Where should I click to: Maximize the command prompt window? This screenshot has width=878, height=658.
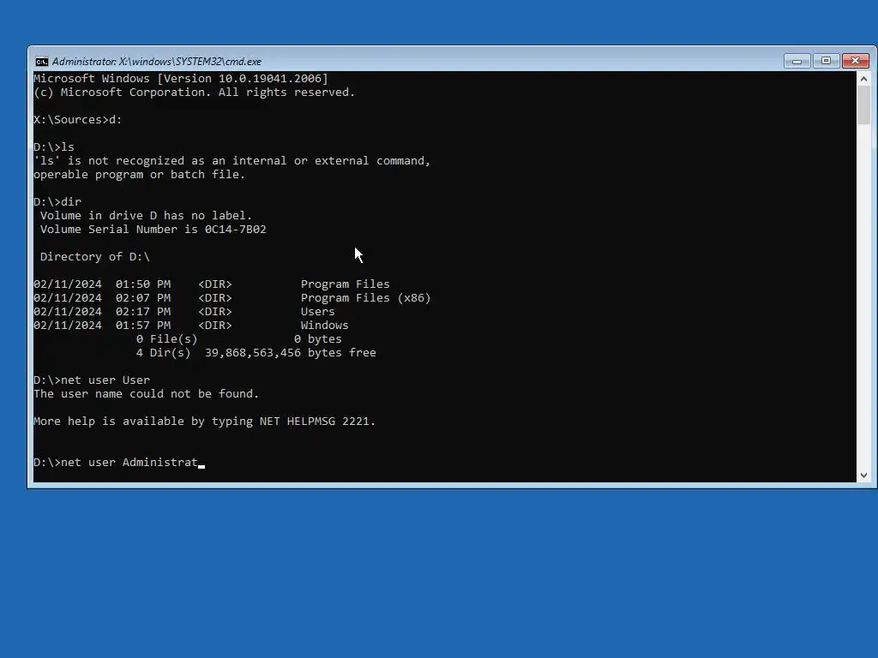826,61
